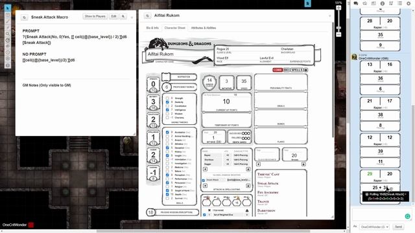The width and height of the screenshot is (415, 233).
Task: Open the Art Library tab icon
Action: (x=364, y=3)
